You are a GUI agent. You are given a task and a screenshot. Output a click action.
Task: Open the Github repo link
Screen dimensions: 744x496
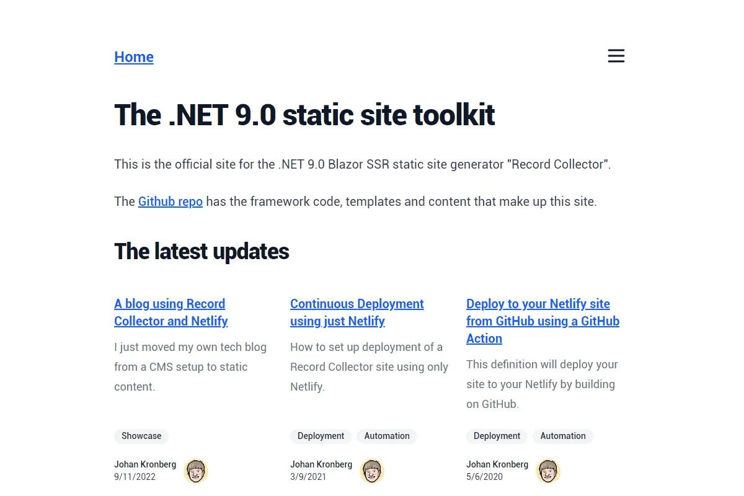tap(170, 201)
